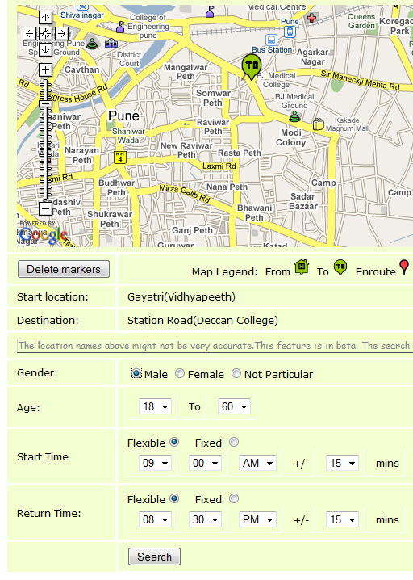
Task: Open Return Time hour dropdown 08
Action: pyautogui.click(x=155, y=519)
